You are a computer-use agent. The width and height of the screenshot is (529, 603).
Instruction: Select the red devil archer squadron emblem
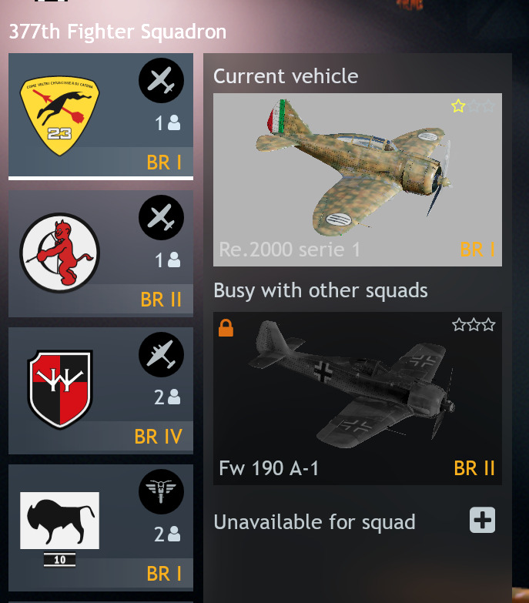tap(59, 253)
